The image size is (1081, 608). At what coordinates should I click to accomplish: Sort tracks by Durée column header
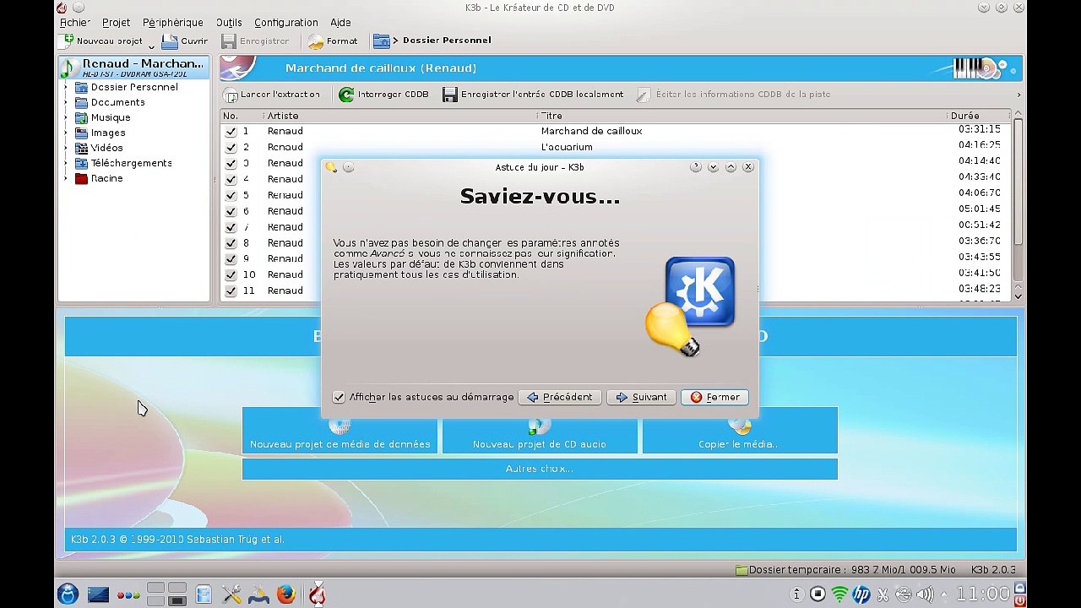tap(978, 116)
